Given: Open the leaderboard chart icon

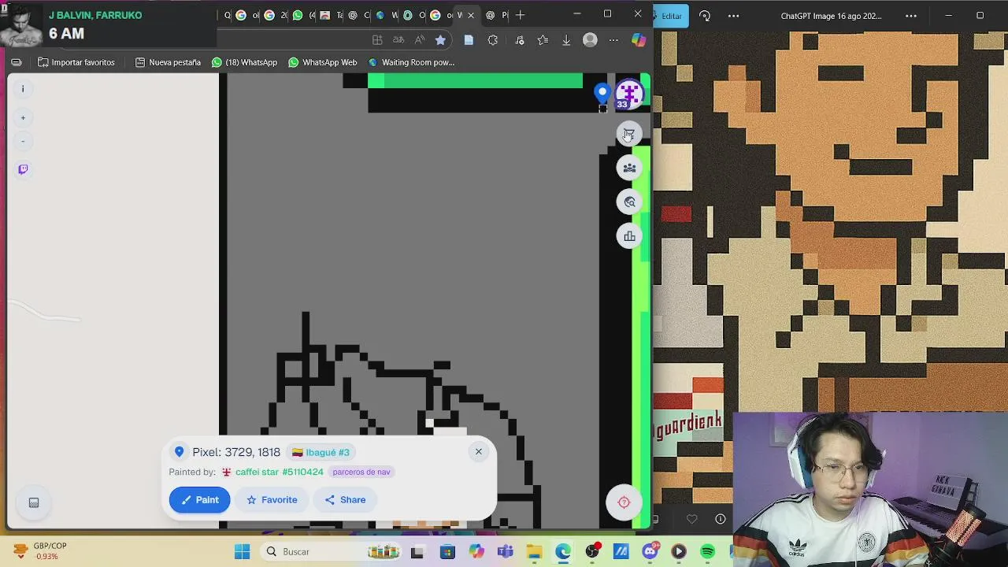Looking at the screenshot, I should click(x=629, y=236).
